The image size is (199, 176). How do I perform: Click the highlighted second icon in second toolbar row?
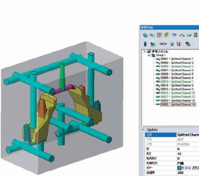point(152,44)
